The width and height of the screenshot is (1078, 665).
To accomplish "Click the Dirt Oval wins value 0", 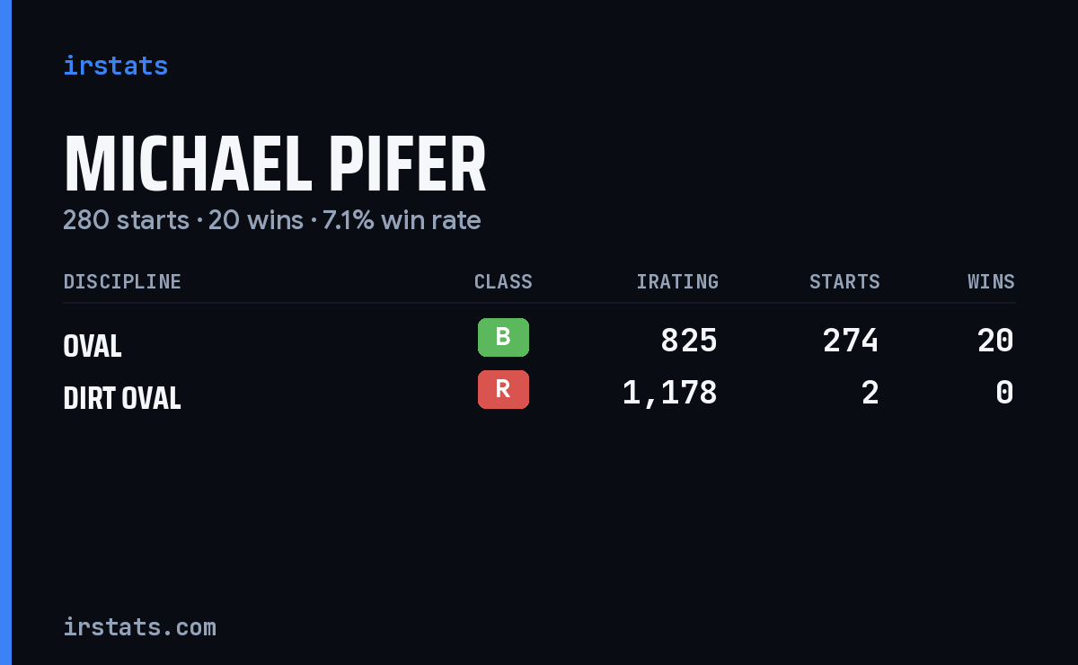I will click(x=1005, y=393).
